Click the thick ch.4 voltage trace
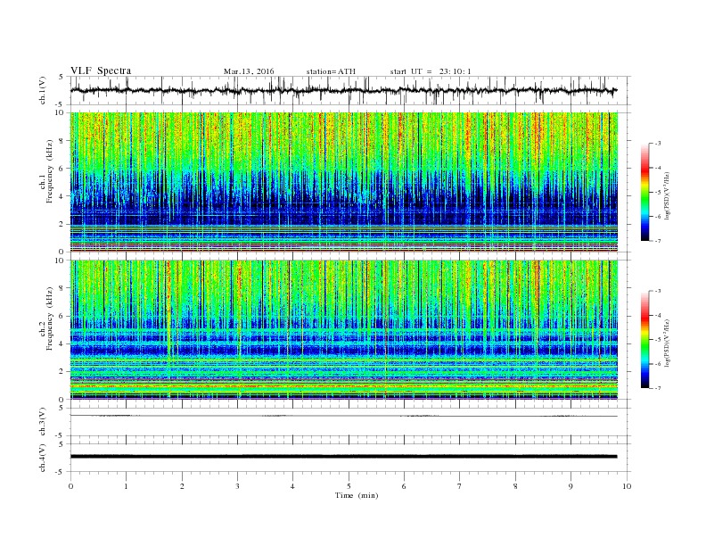 343,457
